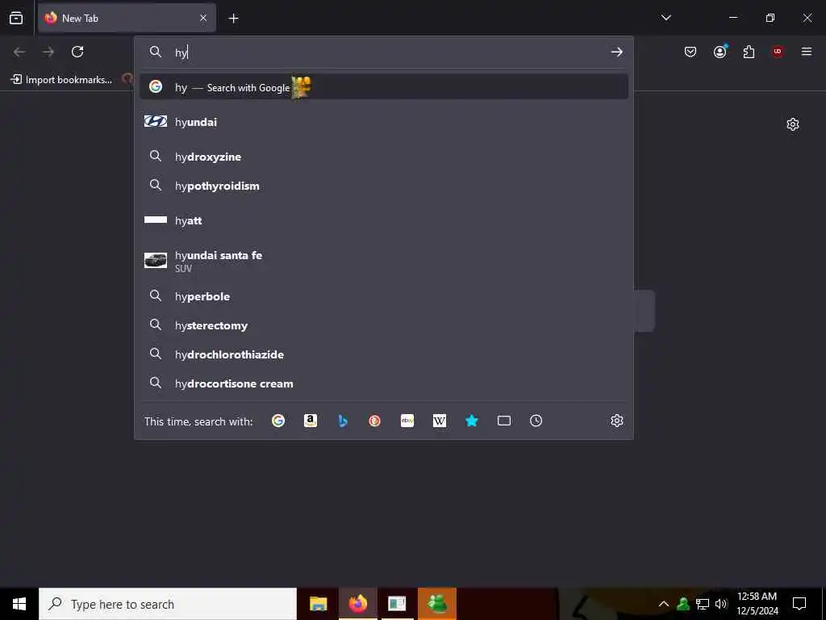826x620 pixels.
Task: Click inside the address bar text field
Action: 390,52
